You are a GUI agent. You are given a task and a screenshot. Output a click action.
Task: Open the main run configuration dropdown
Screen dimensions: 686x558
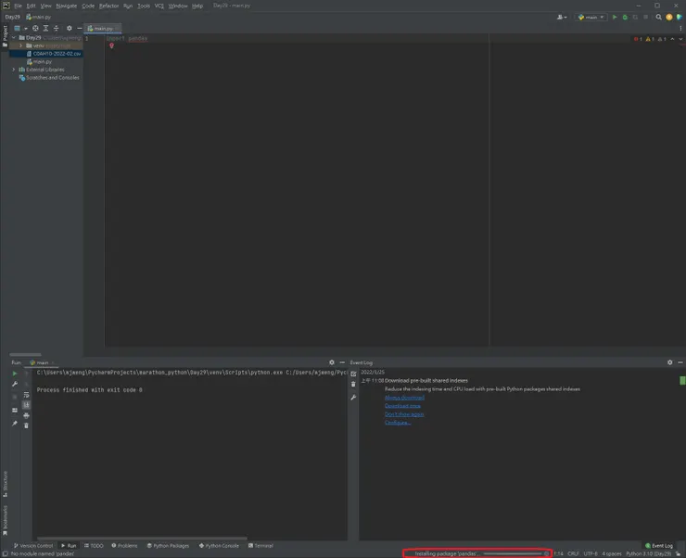[591, 17]
